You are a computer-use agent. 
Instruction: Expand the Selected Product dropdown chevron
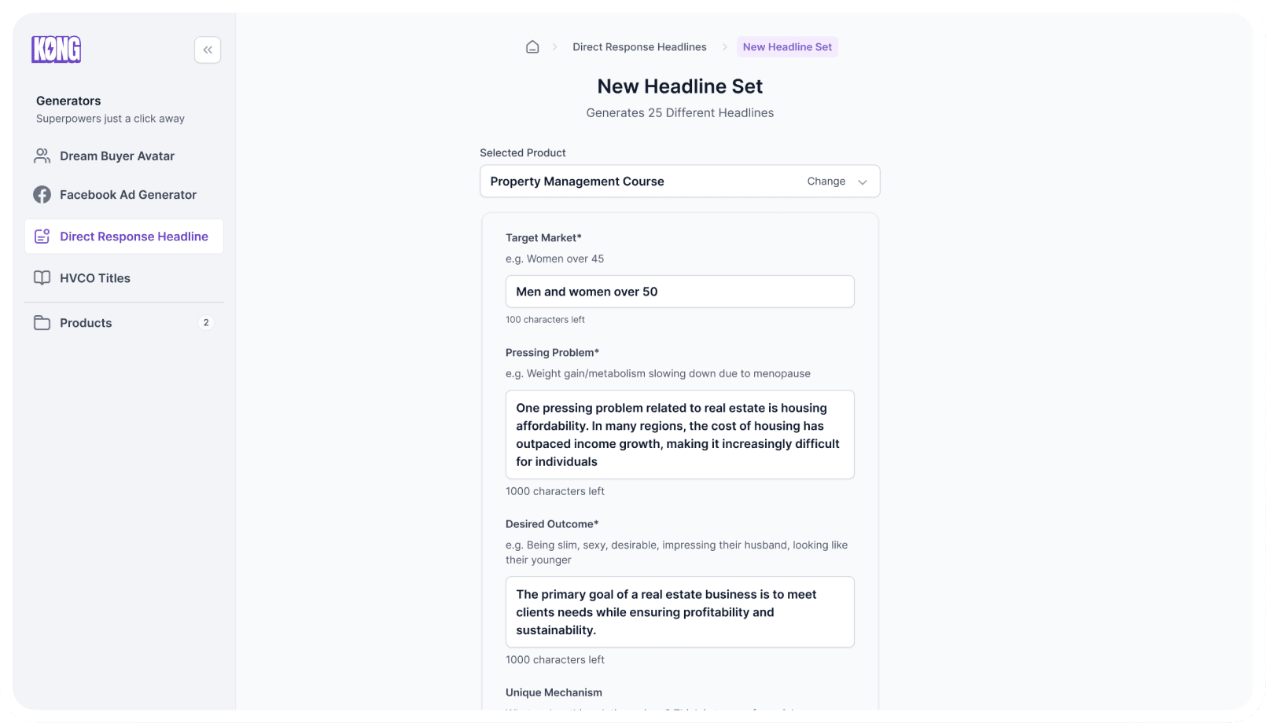coord(863,182)
